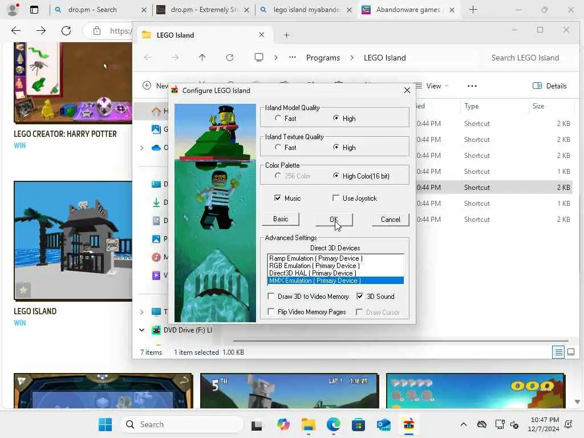Viewport: 584px width, 438px height.
Task: Open File Explorer from taskbar
Action: tap(309, 424)
